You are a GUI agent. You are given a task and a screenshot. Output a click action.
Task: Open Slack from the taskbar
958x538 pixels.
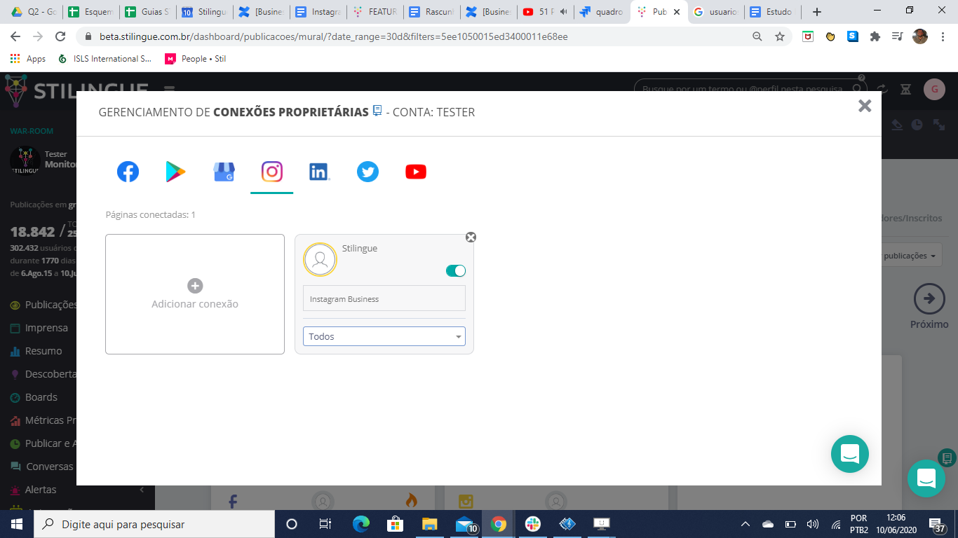(x=533, y=524)
